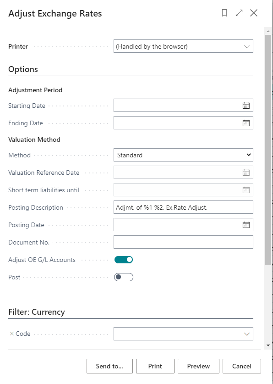Image resolution: width=273 pixels, height=384 pixels.
Task: Click the Preview button
Action: (x=198, y=366)
